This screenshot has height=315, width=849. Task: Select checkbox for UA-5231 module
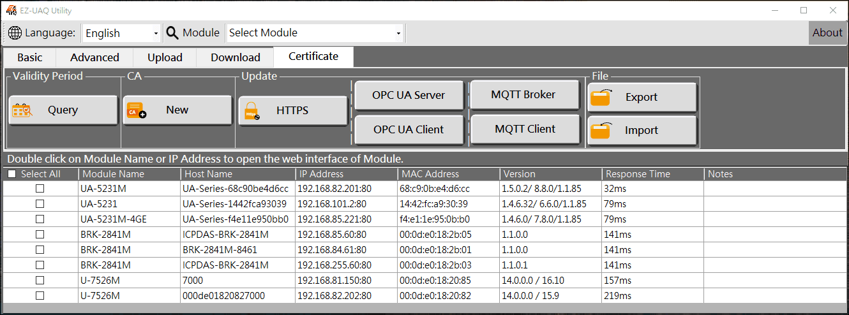(40, 204)
